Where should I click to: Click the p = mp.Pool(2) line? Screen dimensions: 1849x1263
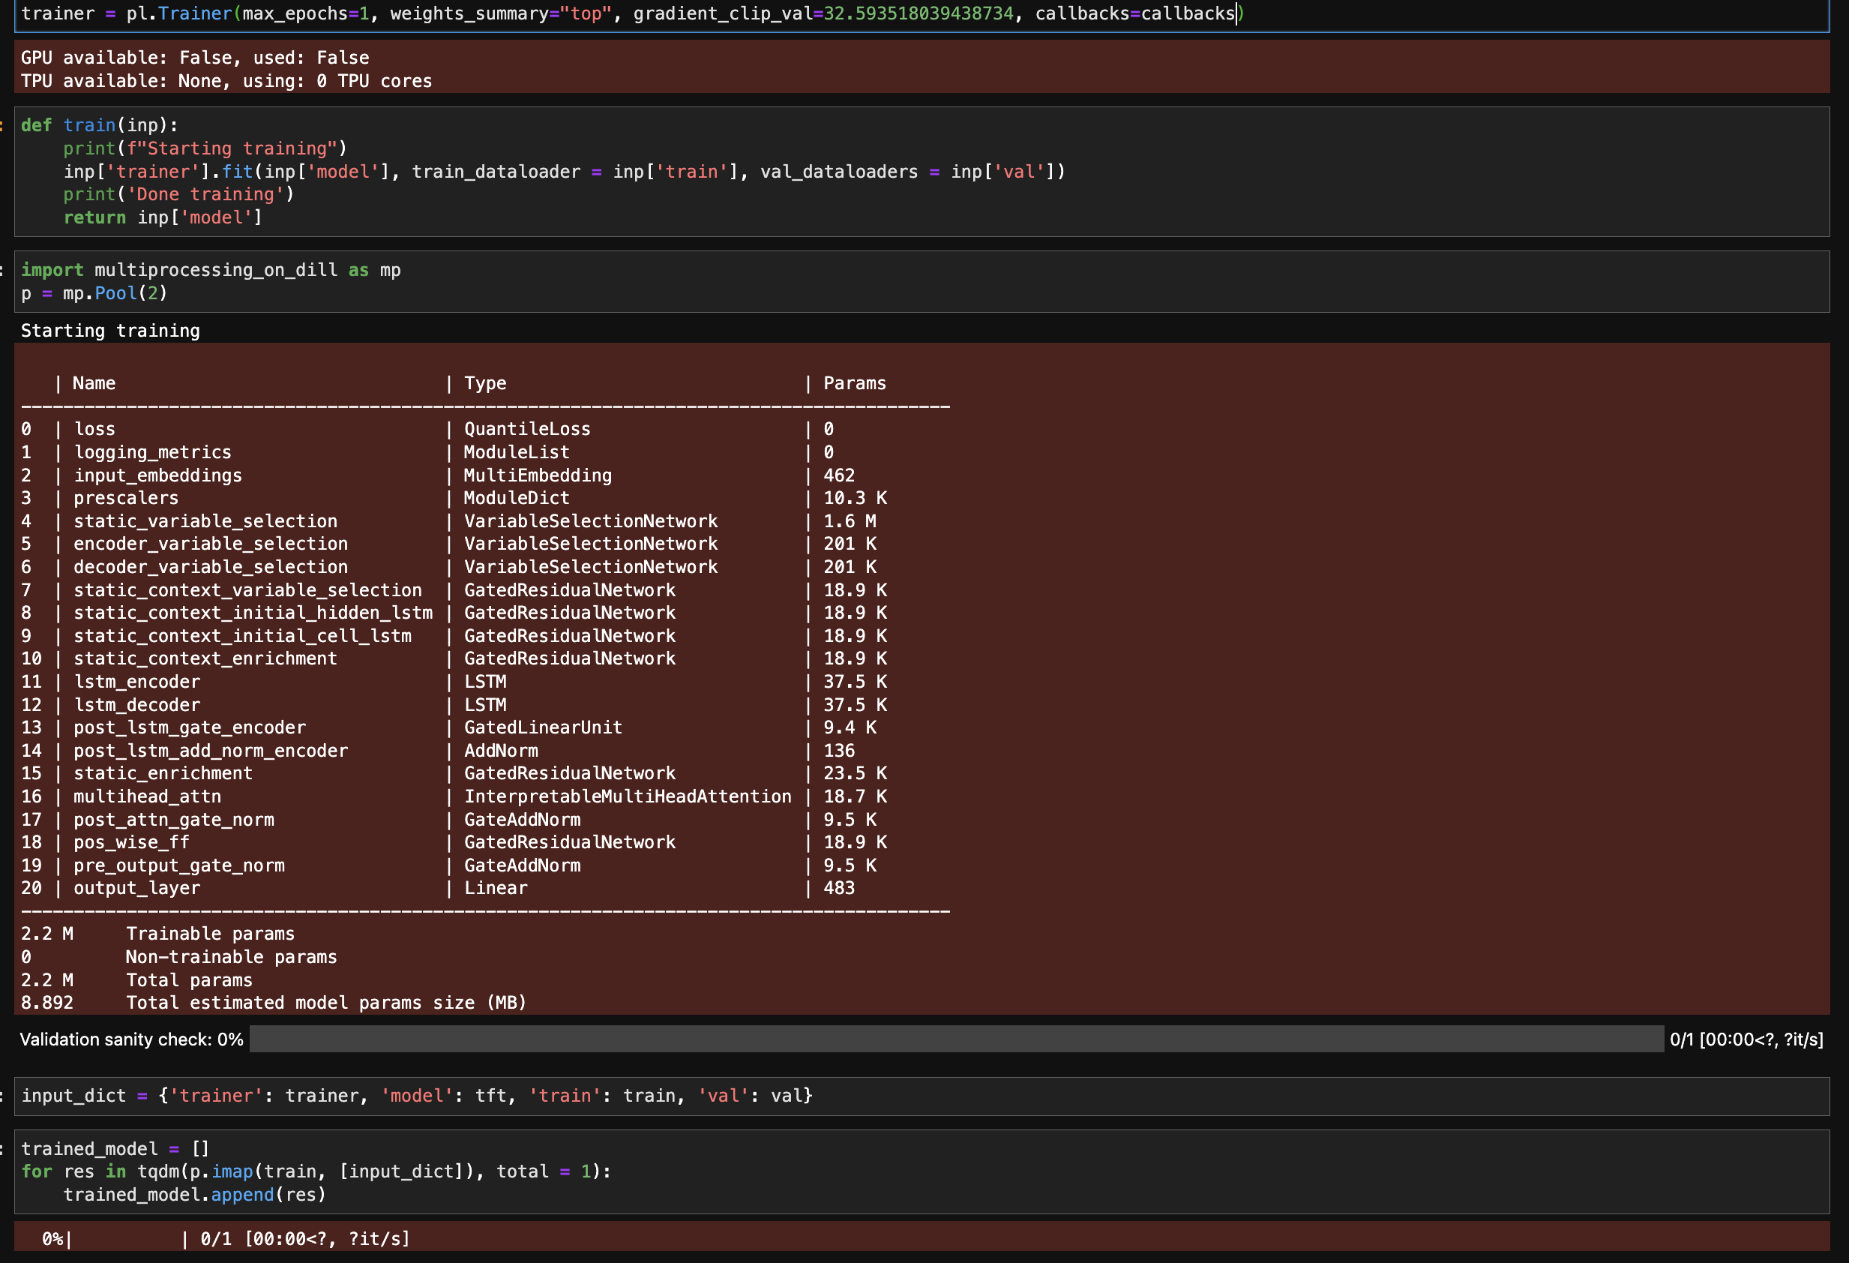tap(94, 294)
